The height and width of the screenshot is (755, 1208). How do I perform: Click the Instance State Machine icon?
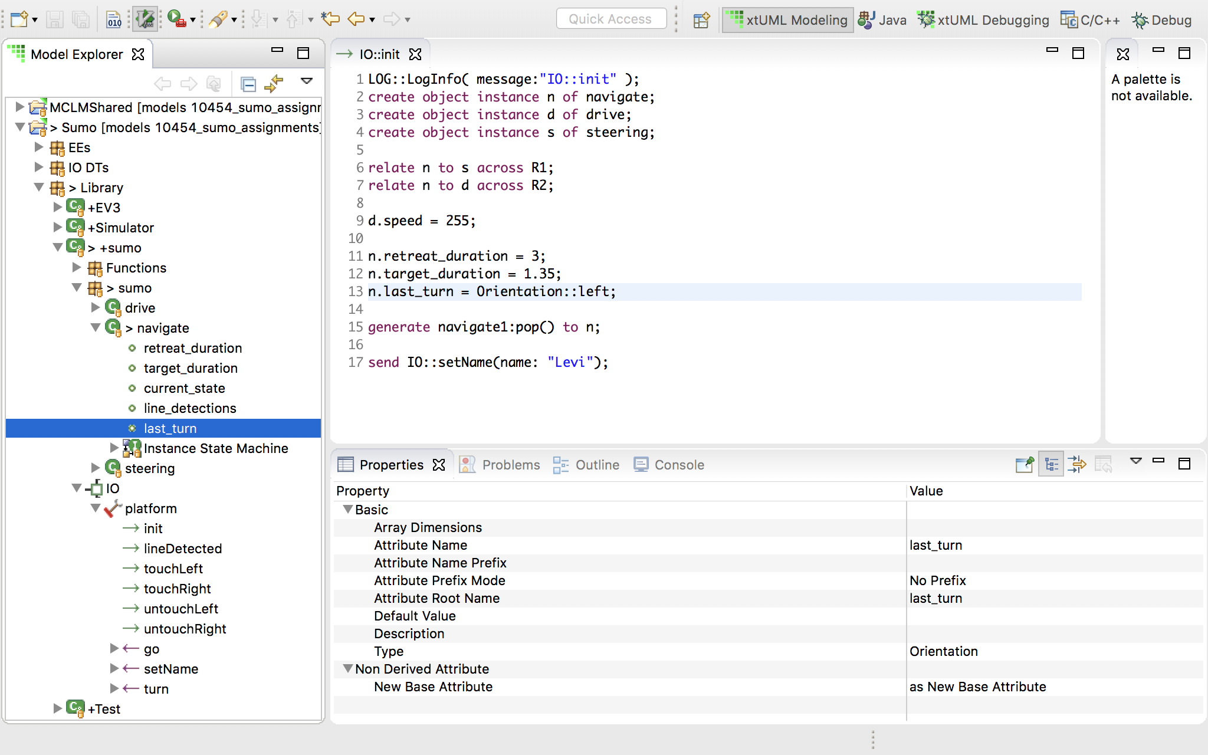coord(132,448)
